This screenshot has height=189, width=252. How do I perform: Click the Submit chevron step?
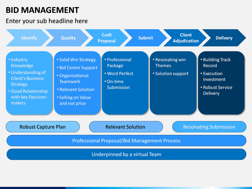[146, 38]
